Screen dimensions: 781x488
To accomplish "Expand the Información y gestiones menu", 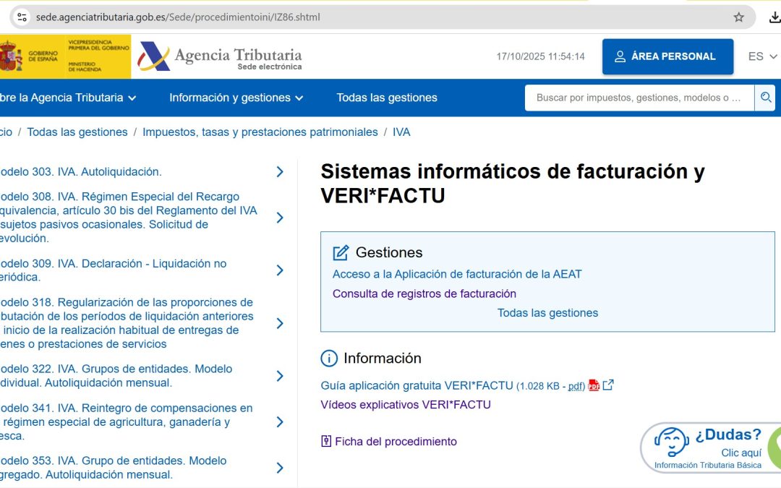I will point(236,98).
